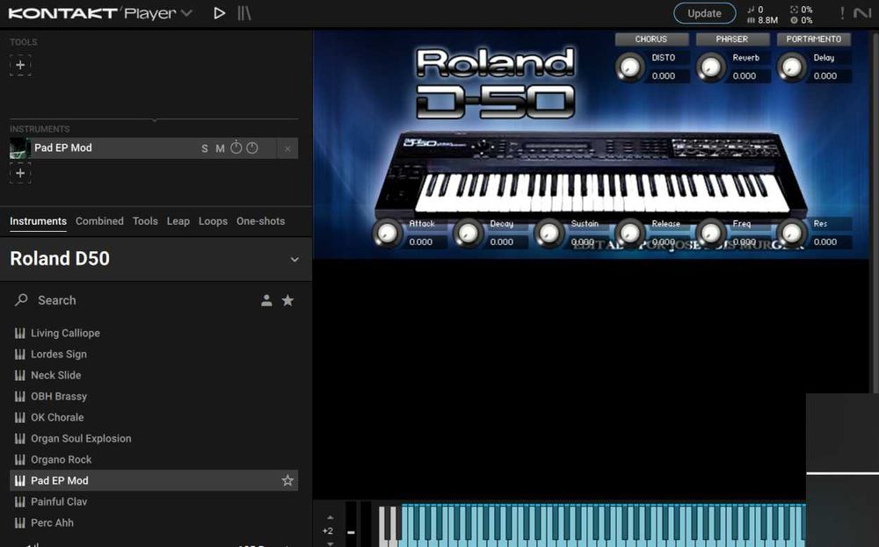Click the CPU usage indicator in header
The image size is (879, 547).
(x=801, y=10)
